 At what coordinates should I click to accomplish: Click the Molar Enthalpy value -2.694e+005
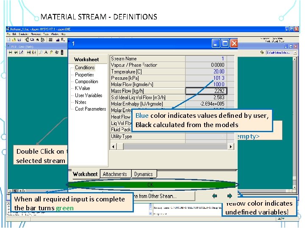coord(206,104)
